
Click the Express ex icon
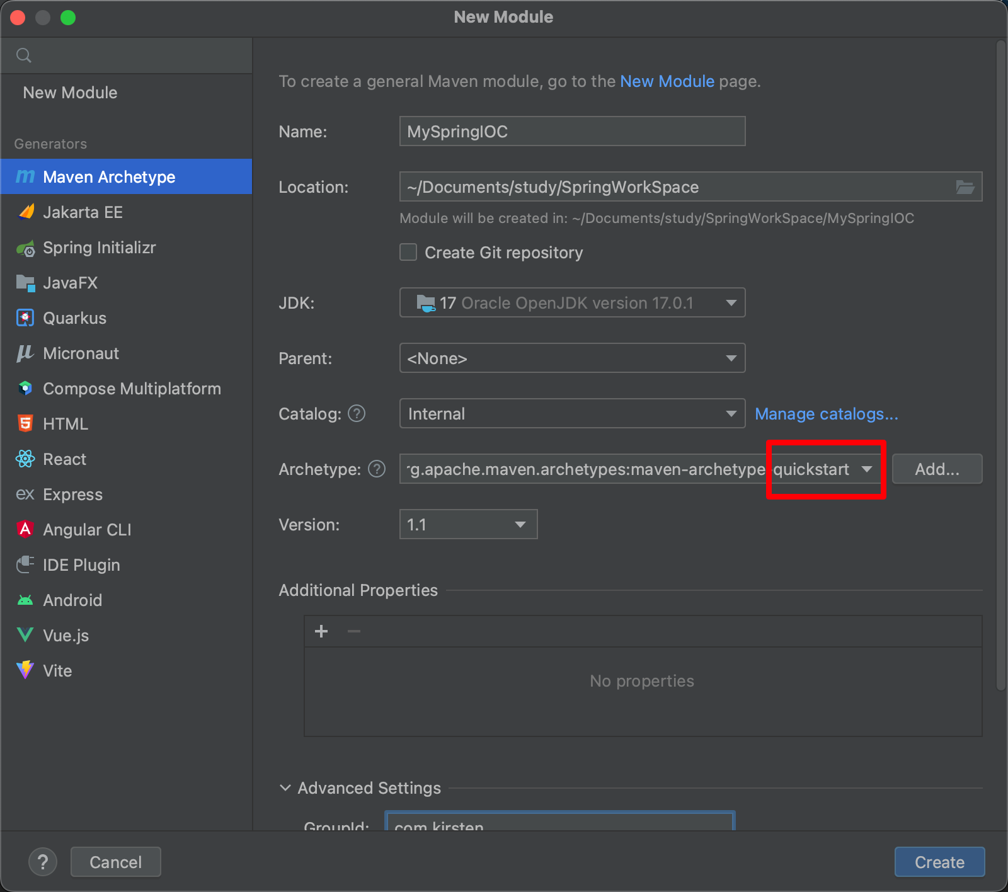(25, 494)
